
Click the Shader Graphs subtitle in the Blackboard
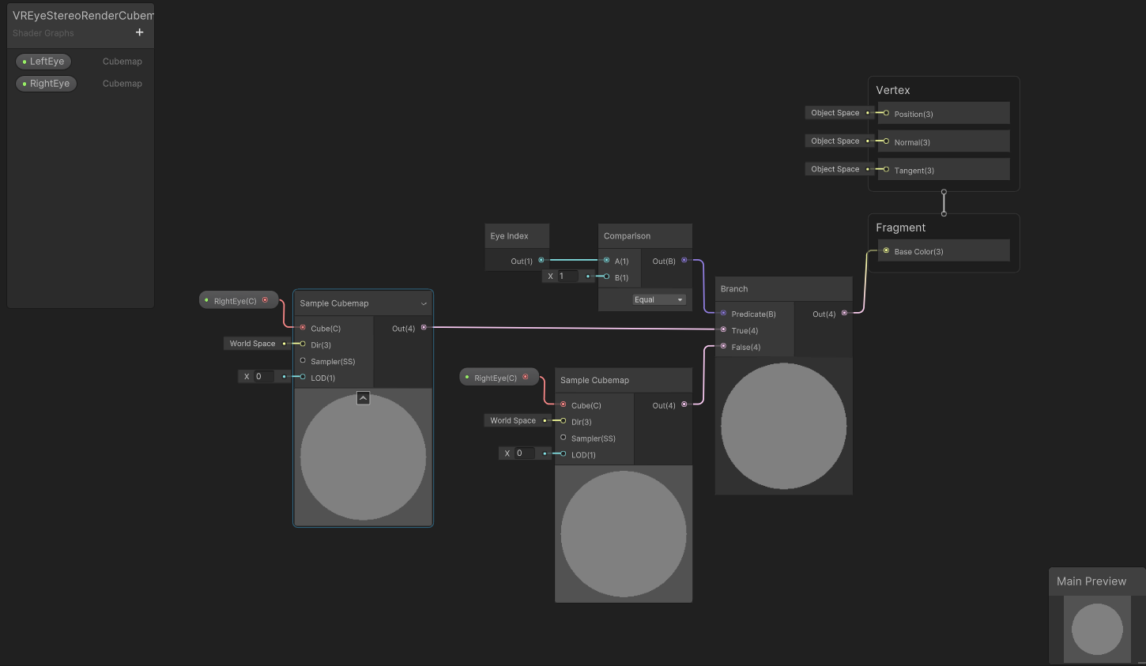(x=43, y=33)
